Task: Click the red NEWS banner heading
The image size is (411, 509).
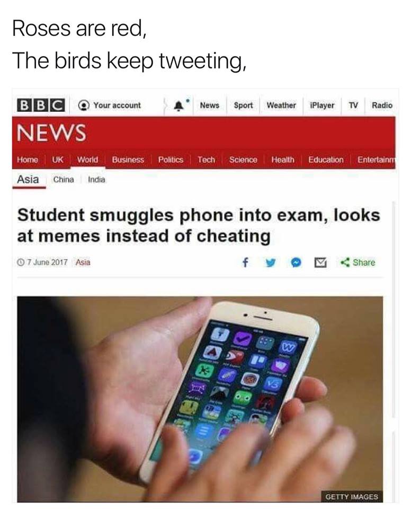Action: pyautogui.click(x=51, y=133)
